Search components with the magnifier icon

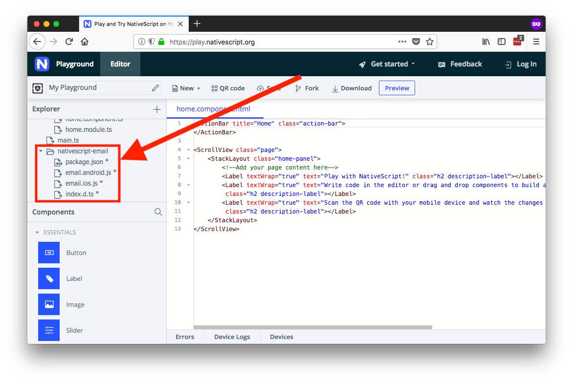158,212
